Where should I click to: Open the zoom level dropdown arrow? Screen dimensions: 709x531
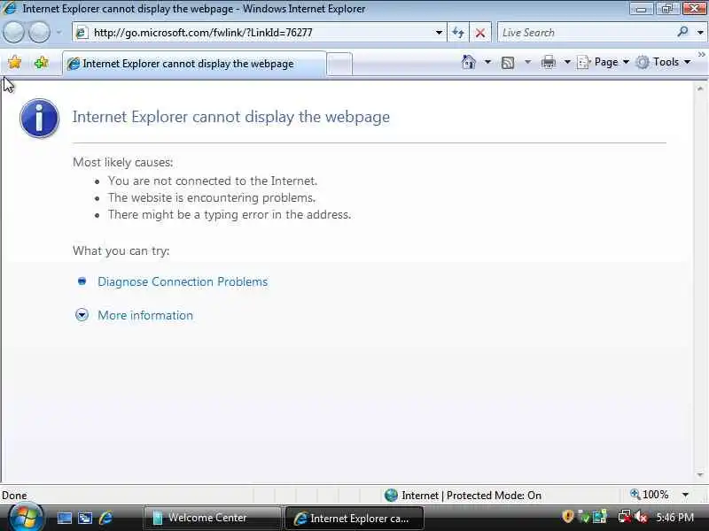click(x=685, y=495)
